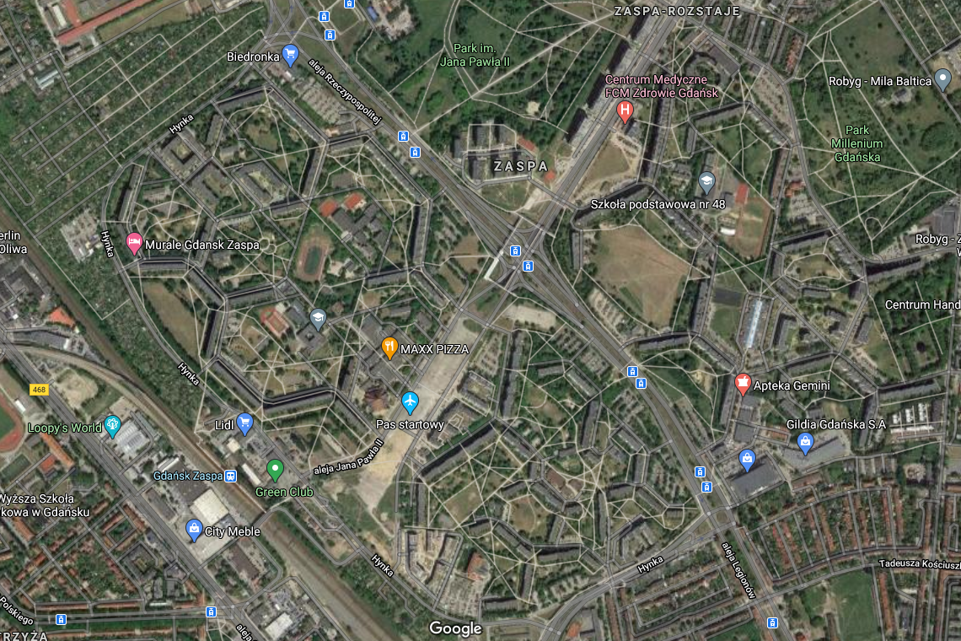Open the Centrum Medyczne FCM hospital marker

(625, 111)
